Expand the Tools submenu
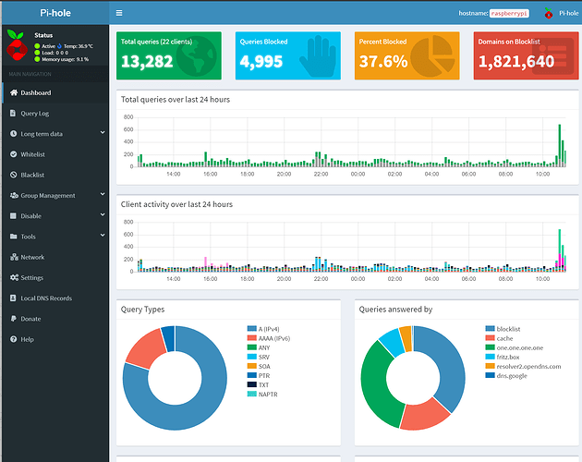 pos(29,237)
